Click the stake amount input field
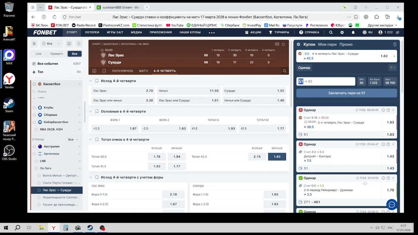 326,81
